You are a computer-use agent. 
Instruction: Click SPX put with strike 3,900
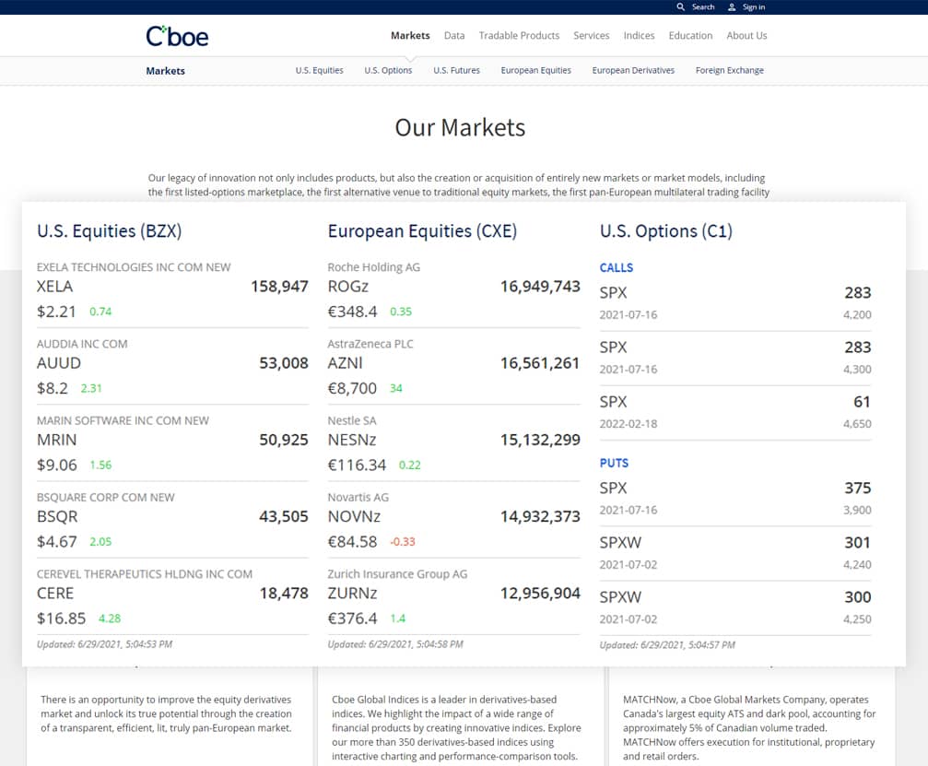pyautogui.click(x=735, y=499)
